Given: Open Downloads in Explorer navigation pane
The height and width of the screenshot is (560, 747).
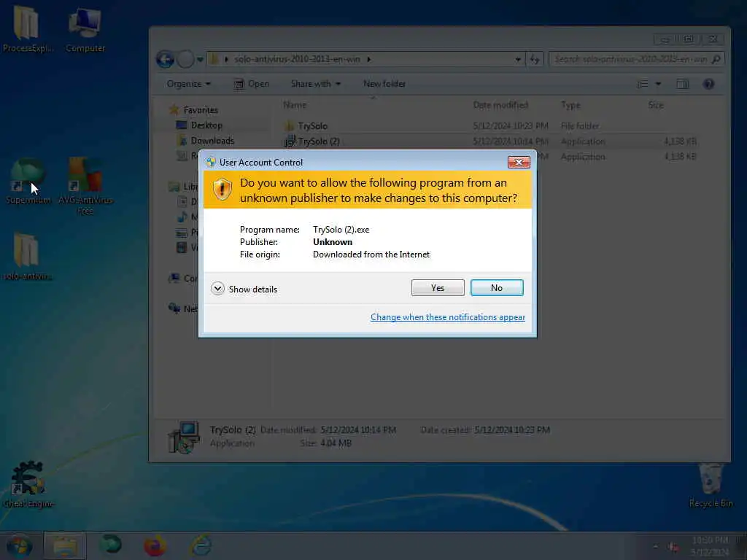Looking at the screenshot, I should click(x=212, y=141).
